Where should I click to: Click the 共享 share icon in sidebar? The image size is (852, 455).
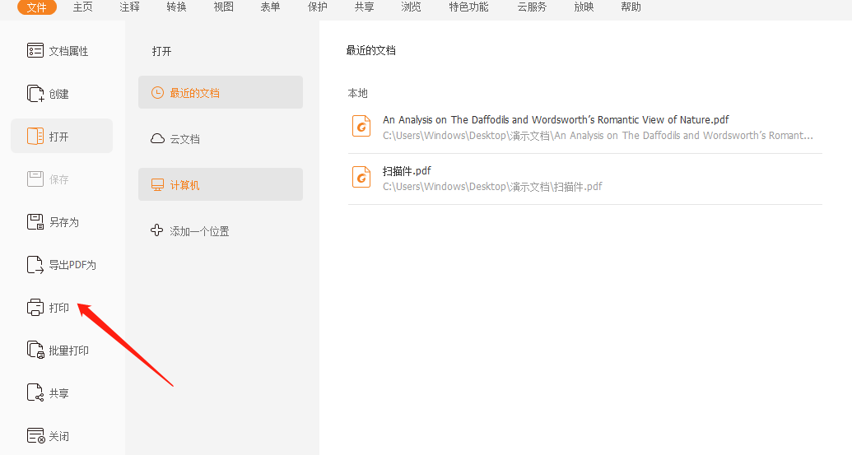click(x=35, y=393)
